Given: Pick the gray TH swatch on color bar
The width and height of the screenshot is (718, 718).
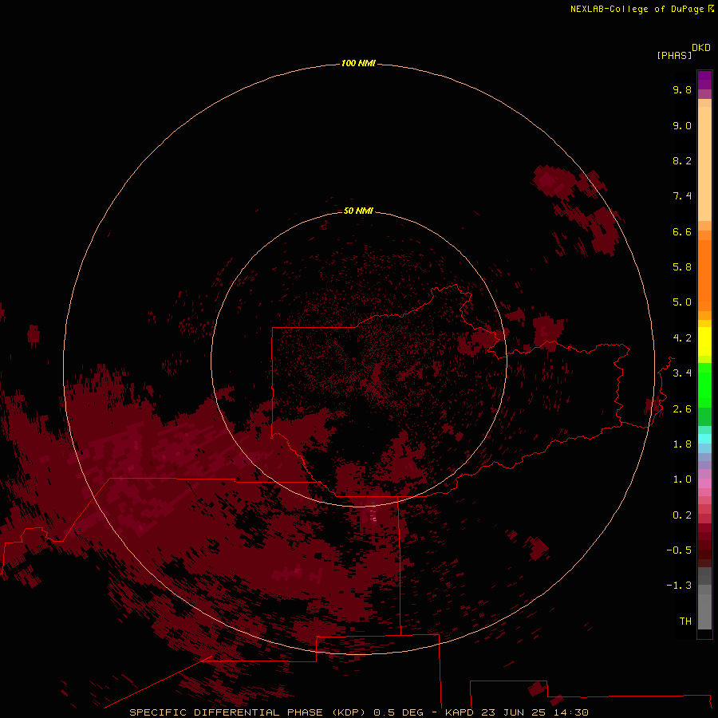Looking at the screenshot, I should click(x=704, y=611).
